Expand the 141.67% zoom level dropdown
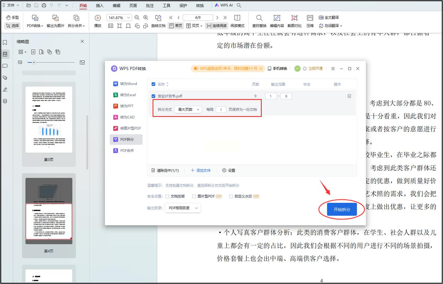 [x=128, y=18]
